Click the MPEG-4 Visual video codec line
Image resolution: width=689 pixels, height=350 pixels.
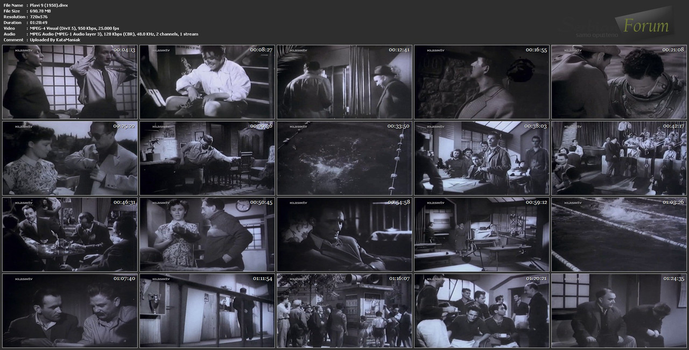pos(75,28)
